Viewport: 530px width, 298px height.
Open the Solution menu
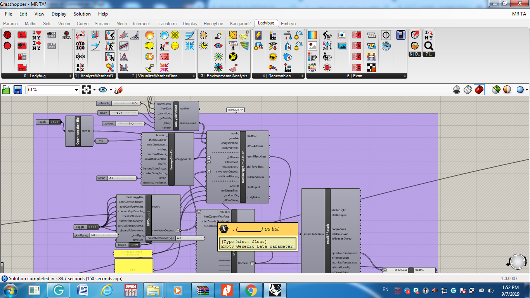(82, 14)
